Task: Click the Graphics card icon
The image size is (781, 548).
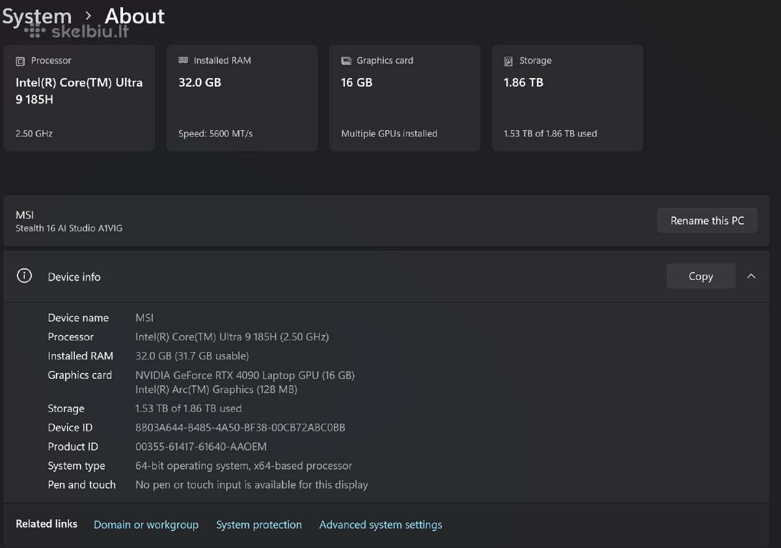Action: pos(346,61)
